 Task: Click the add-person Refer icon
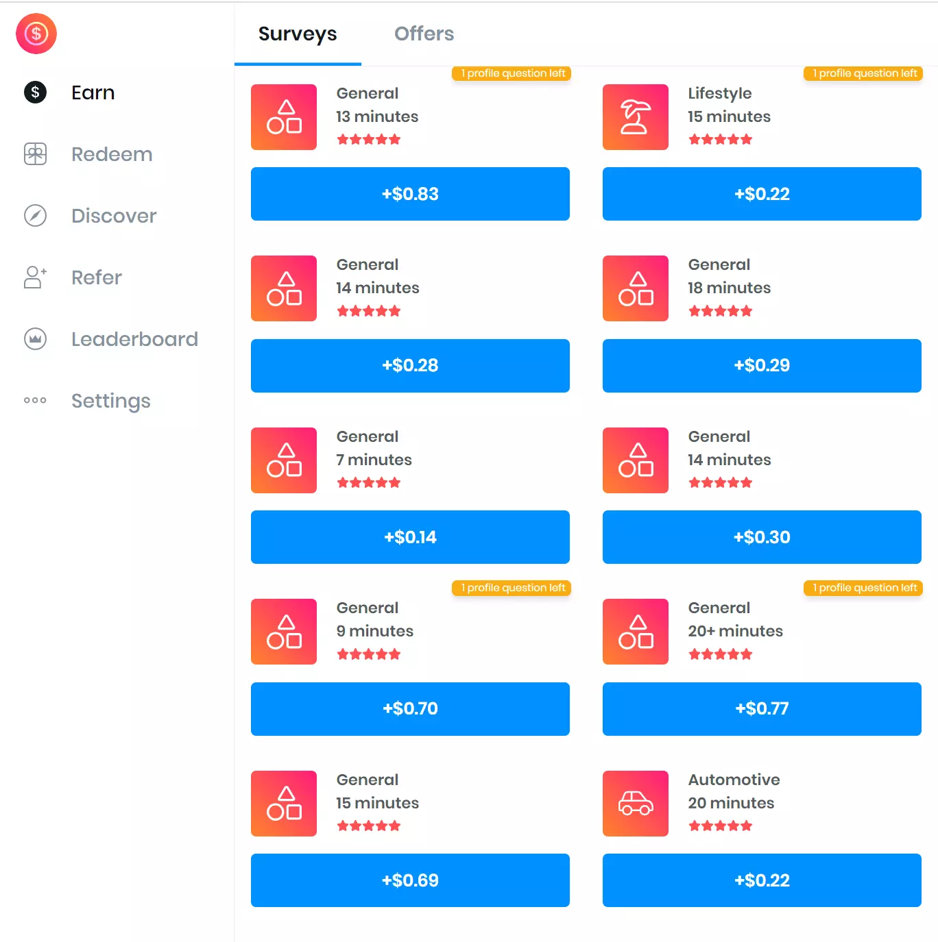pos(35,277)
